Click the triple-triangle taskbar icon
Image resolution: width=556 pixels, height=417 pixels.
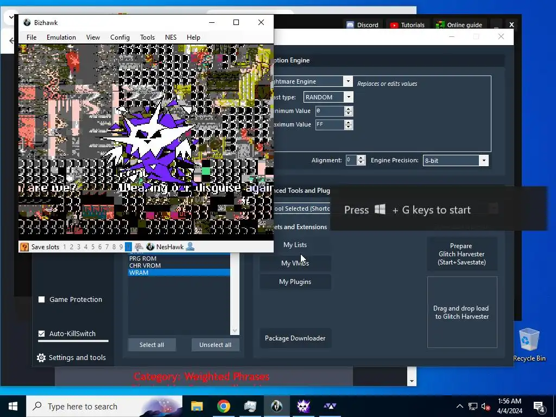pyautogui.click(x=330, y=406)
